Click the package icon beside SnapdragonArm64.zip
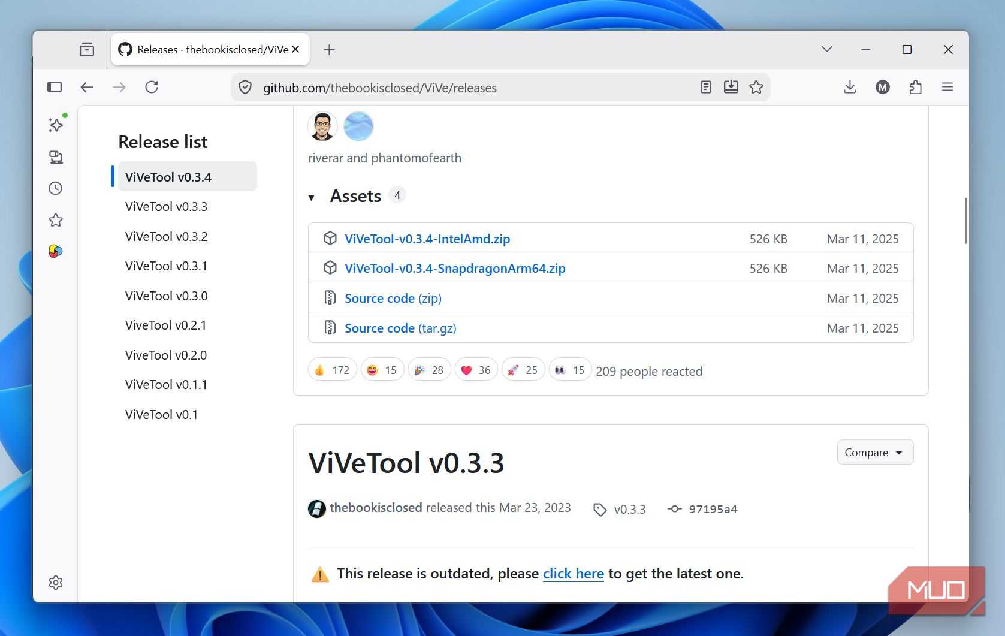The height and width of the screenshot is (636, 1005). [x=330, y=267]
